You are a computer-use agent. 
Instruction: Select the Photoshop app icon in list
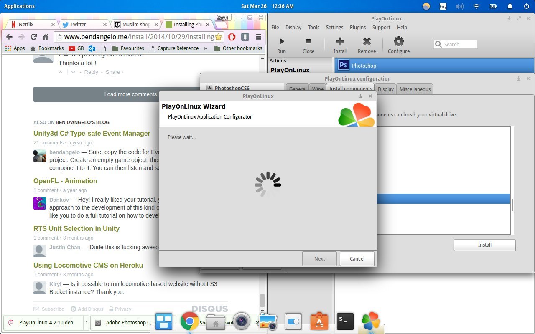pos(344,65)
